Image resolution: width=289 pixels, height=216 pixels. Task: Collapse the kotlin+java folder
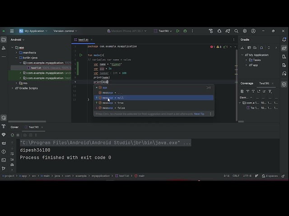pos(16,58)
